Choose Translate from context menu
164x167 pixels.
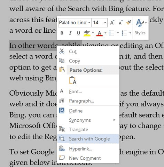[88, 129]
